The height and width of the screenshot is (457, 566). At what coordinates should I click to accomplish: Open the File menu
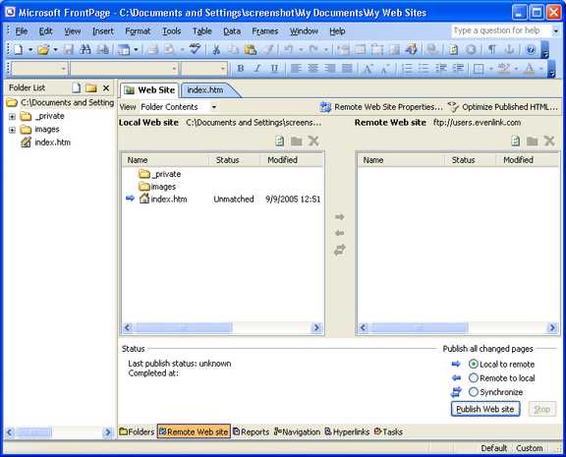point(22,31)
